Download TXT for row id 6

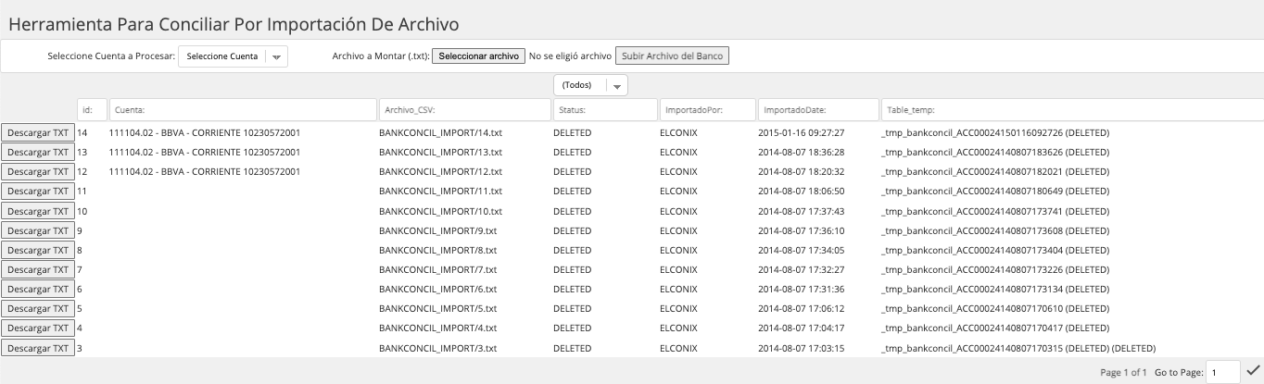click(x=38, y=290)
